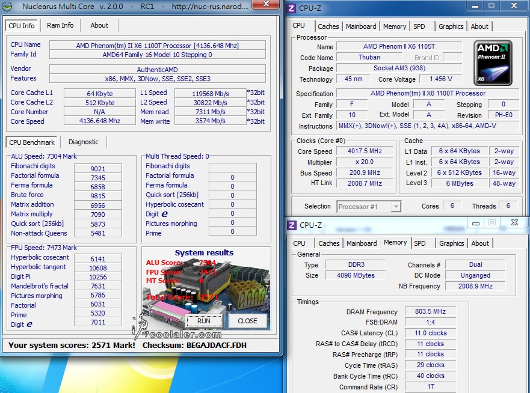Click the Core Speed value 4017.5 MHz
530x393 pixels.
coord(365,151)
